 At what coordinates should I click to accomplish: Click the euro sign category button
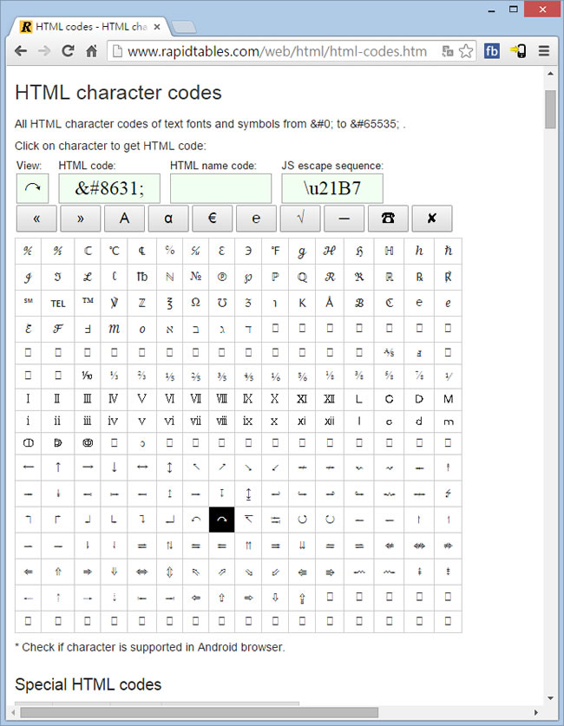tap(213, 219)
